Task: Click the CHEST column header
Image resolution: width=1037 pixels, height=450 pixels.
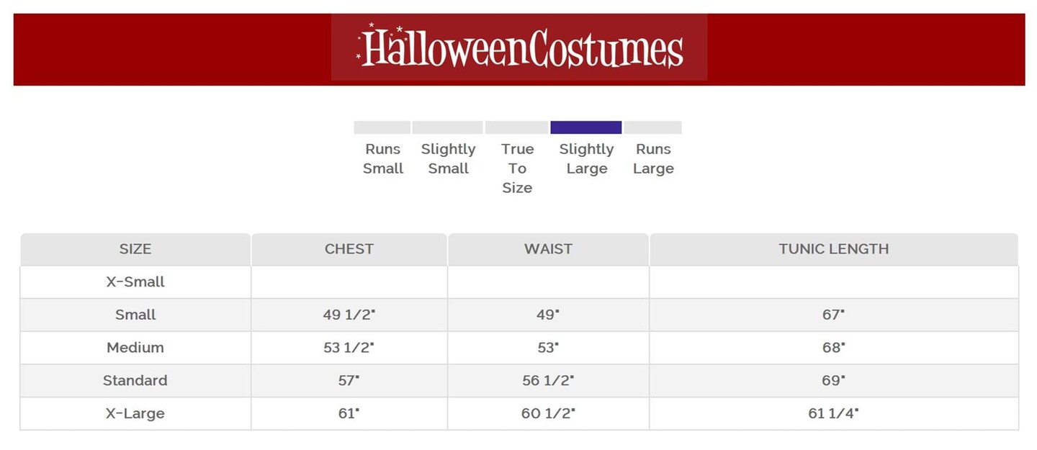Action: point(349,249)
